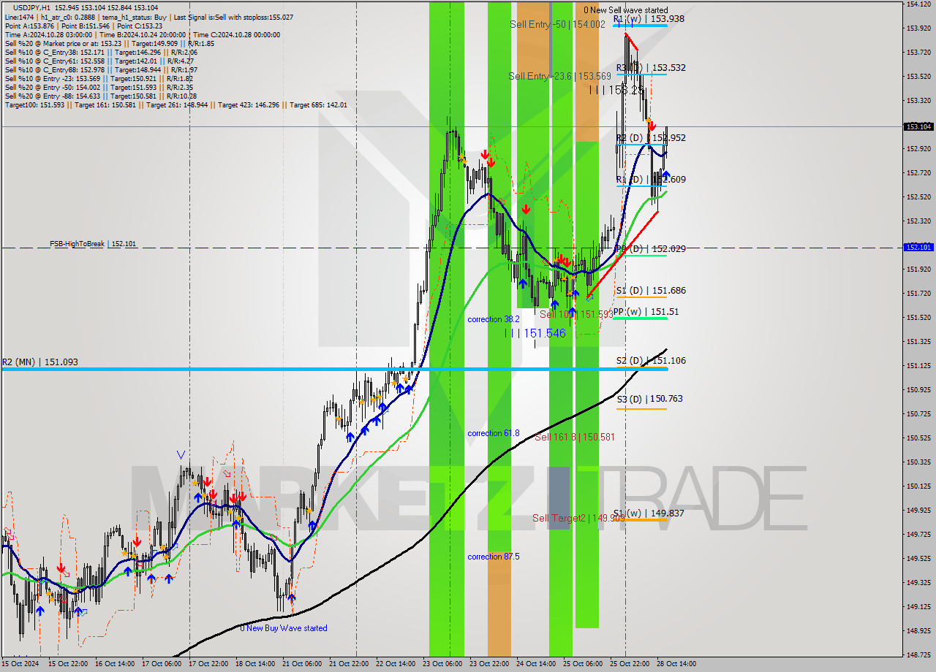Click the 'S3 (D) | 150.763' pivot label
Image resolution: width=936 pixels, height=672 pixels.
click(x=649, y=399)
